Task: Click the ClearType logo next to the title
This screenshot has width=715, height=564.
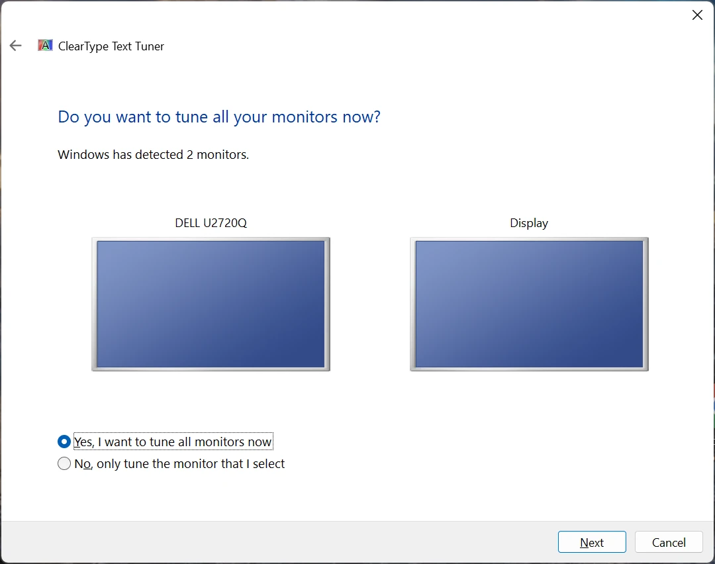Action: tap(45, 45)
